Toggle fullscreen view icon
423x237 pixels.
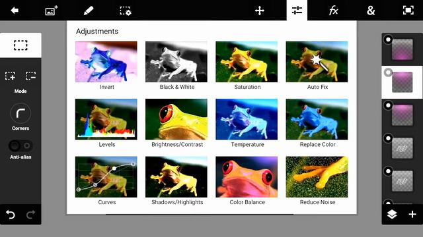[x=408, y=11]
